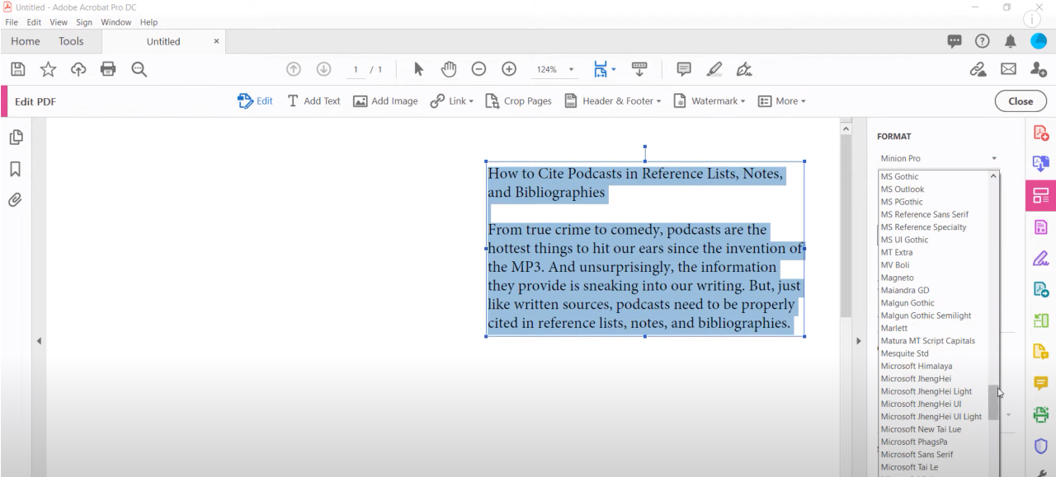1056x477 pixels.
Task: Go to next page arrow
Action: (x=323, y=70)
